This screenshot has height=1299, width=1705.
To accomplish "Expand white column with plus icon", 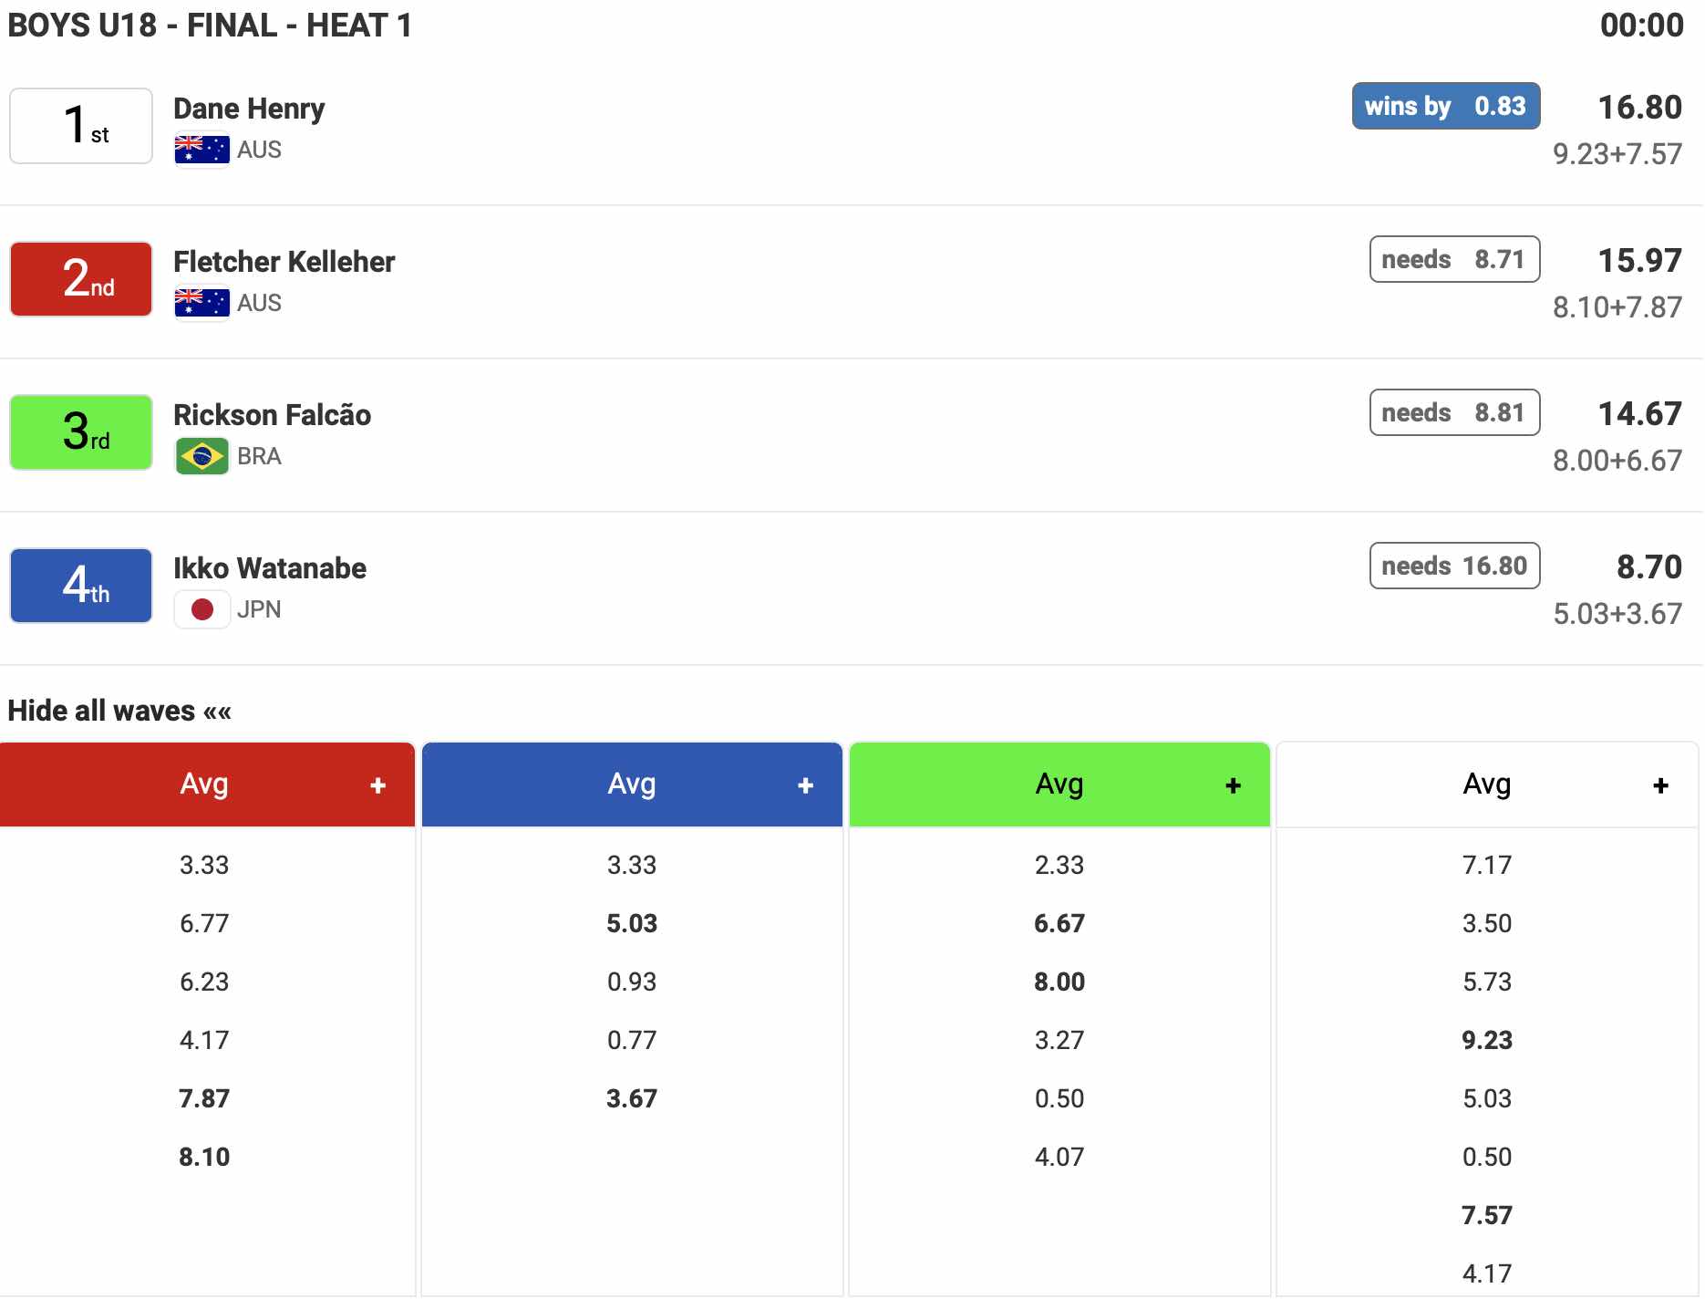I will 1660,785.
